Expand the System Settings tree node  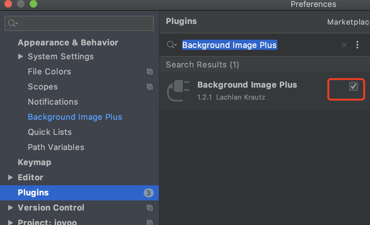click(21, 56)
